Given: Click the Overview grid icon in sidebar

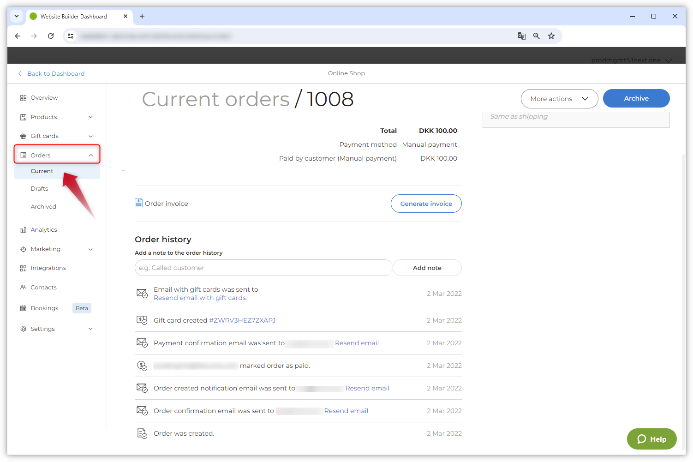Looking at the screenshot, I should [x=23, y=98].
